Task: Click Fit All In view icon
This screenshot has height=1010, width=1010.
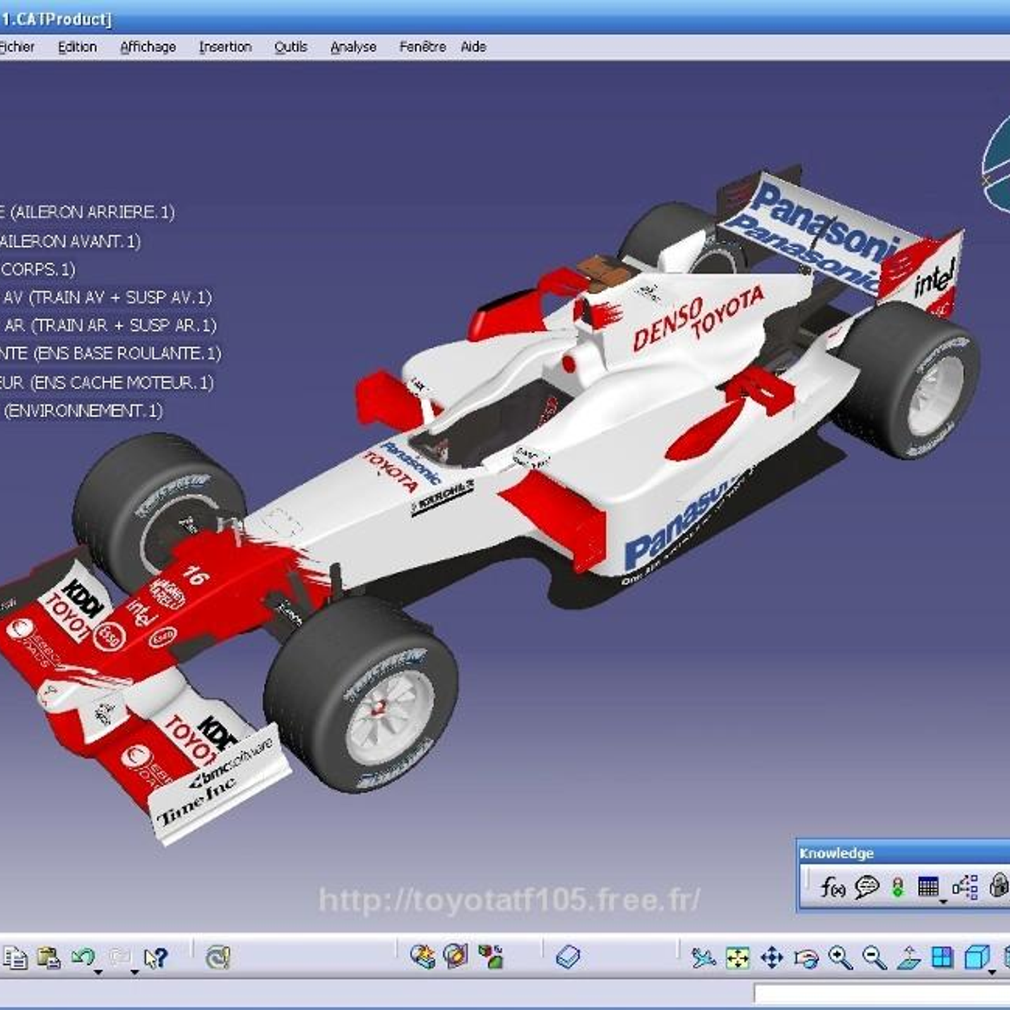Action: coord(737,958)
